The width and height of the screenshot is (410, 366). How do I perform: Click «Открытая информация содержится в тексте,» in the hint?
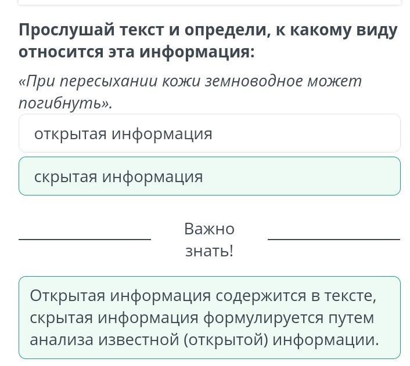[x=203, y=296]
